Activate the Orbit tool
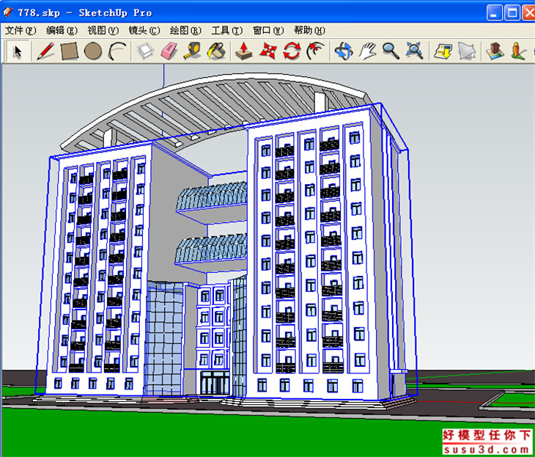Viewport: 535px width, 457px height. (344, 51)
